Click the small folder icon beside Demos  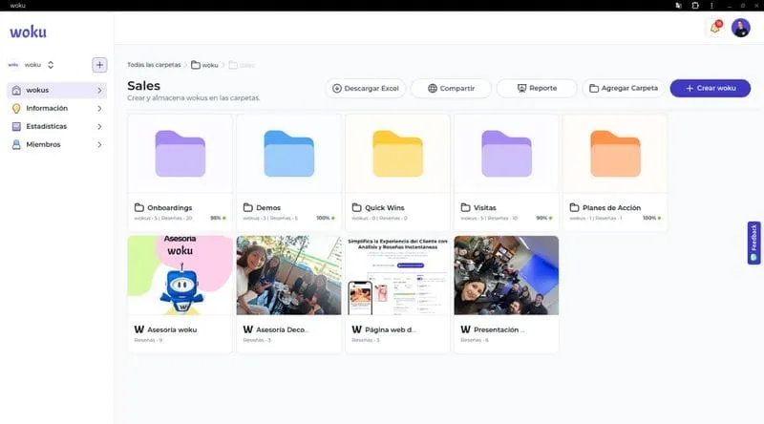click(248, 207)
